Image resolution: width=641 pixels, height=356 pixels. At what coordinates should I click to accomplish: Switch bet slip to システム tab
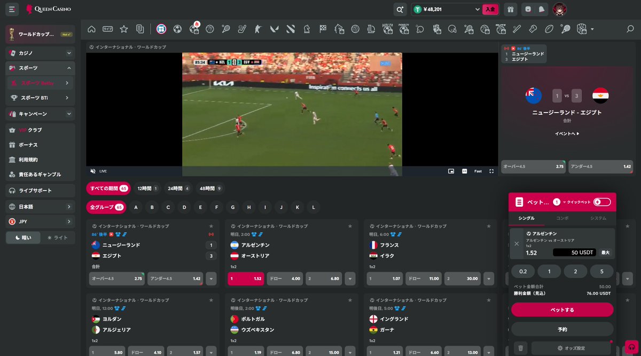click(598, 218)
